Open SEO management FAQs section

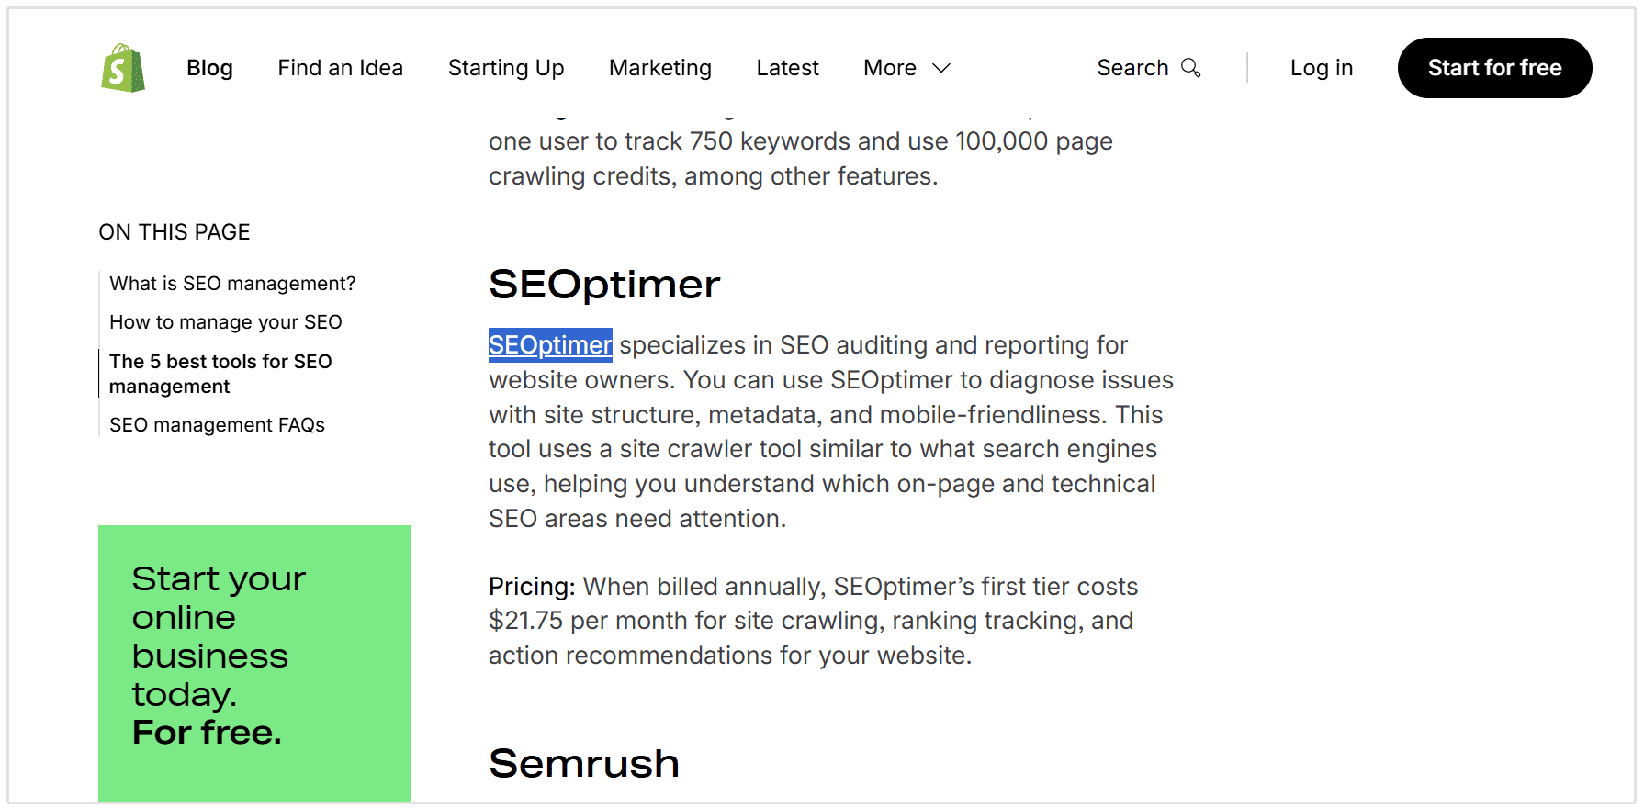pyautogui.click(x=217, y=424)
